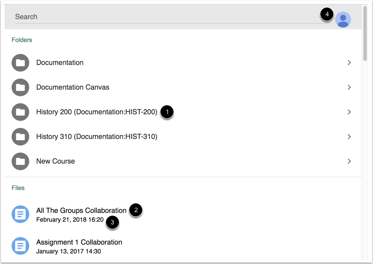Expand the Documentation folder chevron
The image size is (373, 264).
click(349, 63)
